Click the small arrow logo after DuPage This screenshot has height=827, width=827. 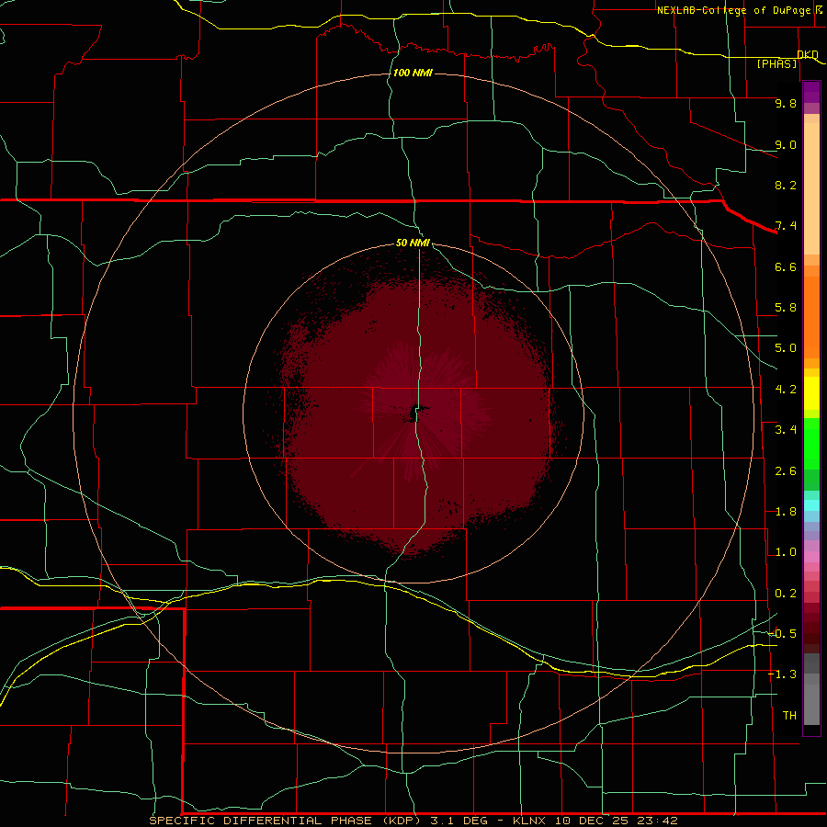(819, 9)
